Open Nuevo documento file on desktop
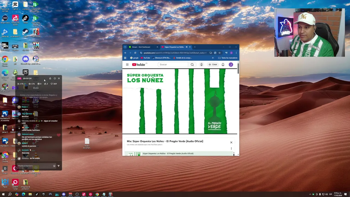350x197 pixels. (x=87, y=143)
